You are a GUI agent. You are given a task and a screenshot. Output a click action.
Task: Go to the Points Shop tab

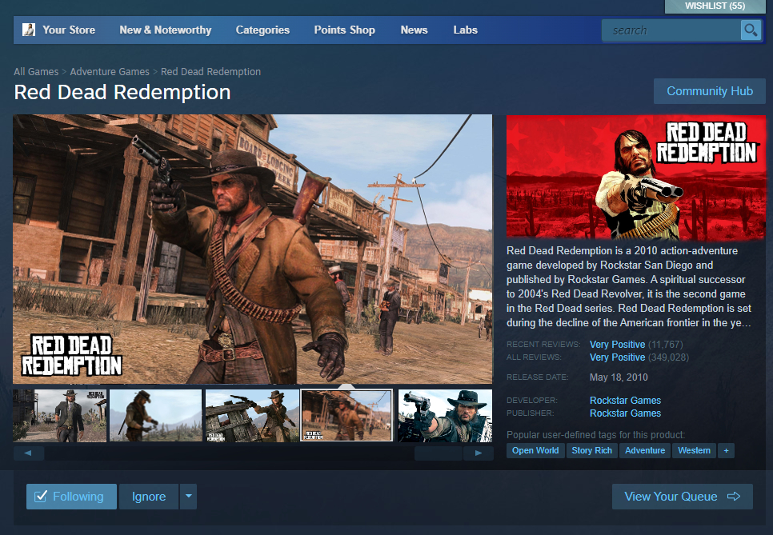tap(345, 30)
